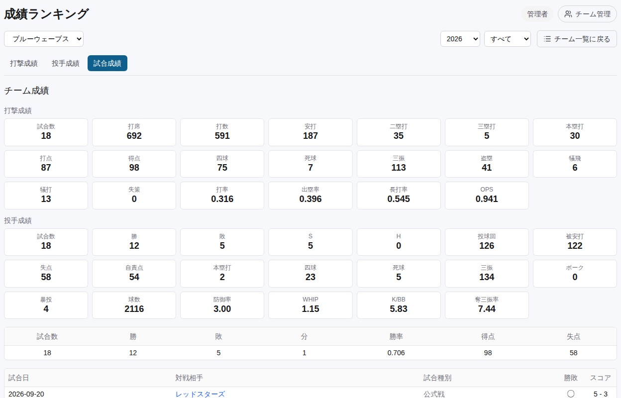Viewport: 621px width, 398px height.
Task: Click the people icon on チーム管理 button
Action: point(568,14)
